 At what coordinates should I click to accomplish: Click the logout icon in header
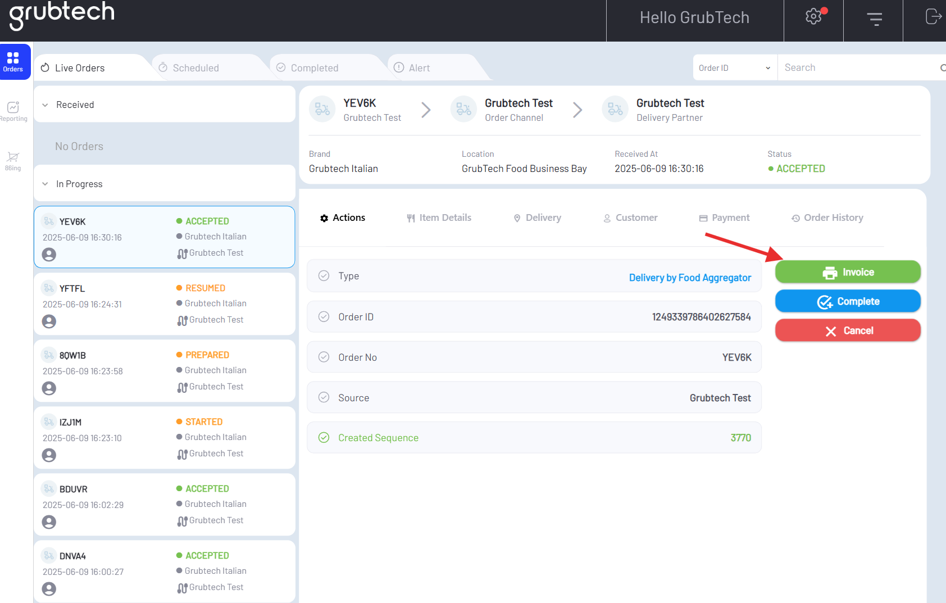(933, 17)
